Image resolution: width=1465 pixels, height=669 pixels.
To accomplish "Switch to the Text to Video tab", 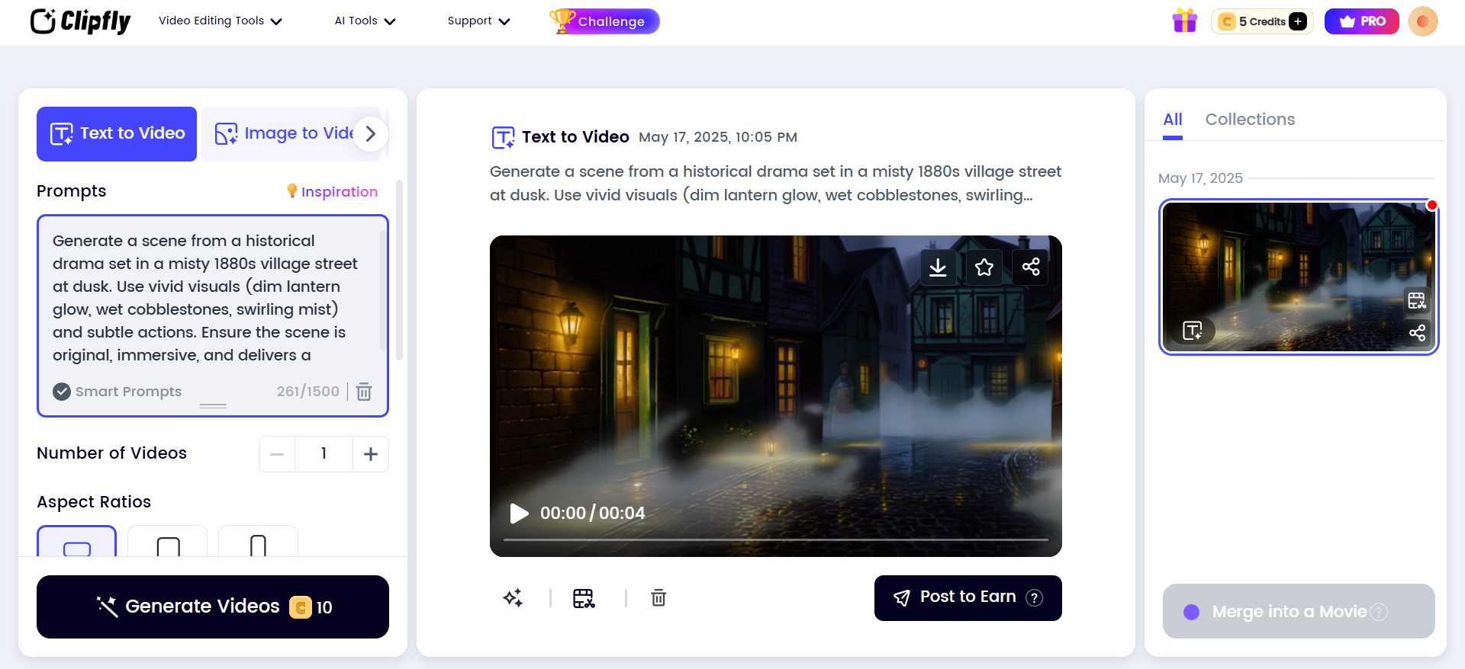I will click(x=117, y=134).
